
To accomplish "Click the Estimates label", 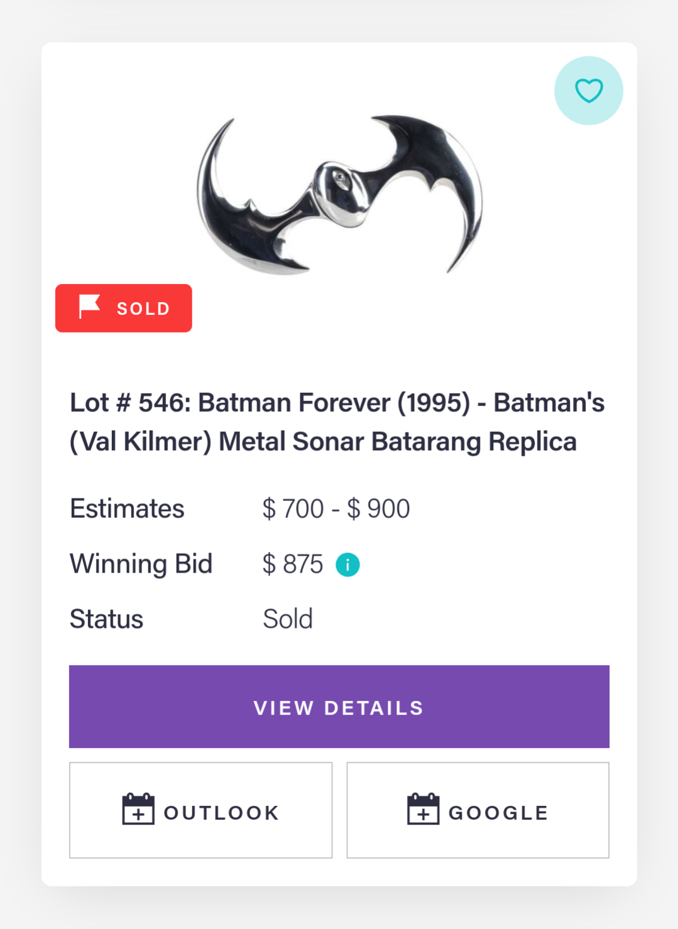I will pos(127,508).
